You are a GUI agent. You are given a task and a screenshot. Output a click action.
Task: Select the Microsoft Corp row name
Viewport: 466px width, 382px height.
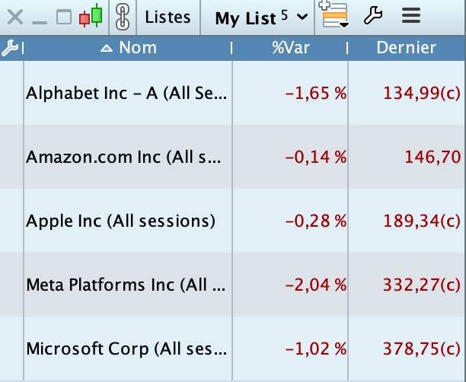[126, 349]
